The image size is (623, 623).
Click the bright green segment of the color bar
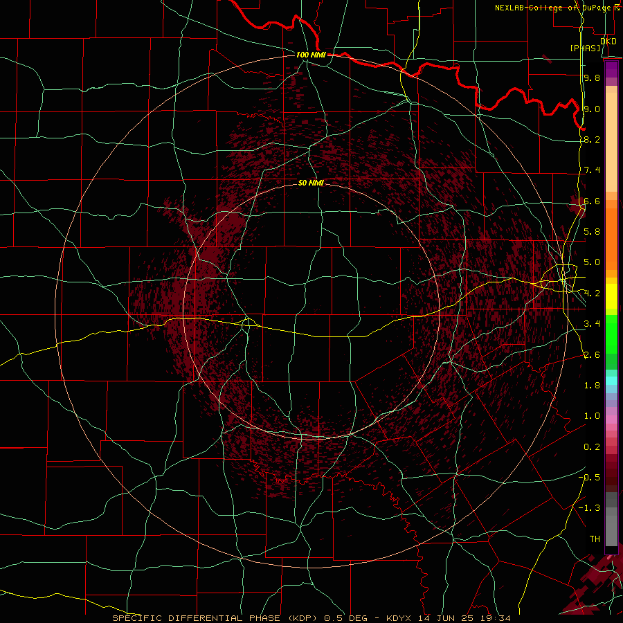click(x=611, y=334)
